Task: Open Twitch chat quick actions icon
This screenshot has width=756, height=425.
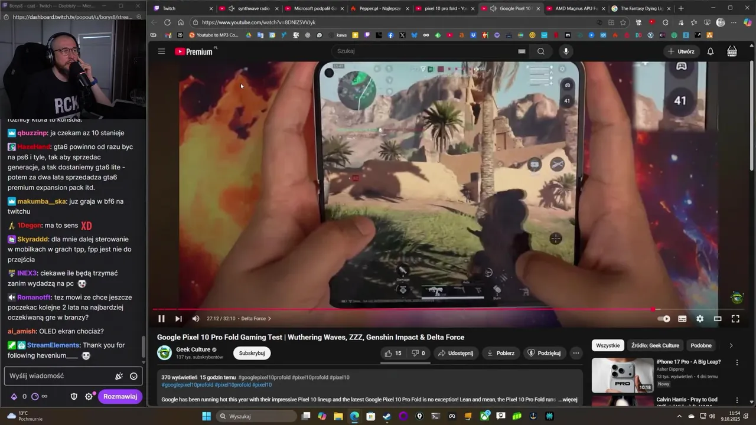Action: point(119,376)
